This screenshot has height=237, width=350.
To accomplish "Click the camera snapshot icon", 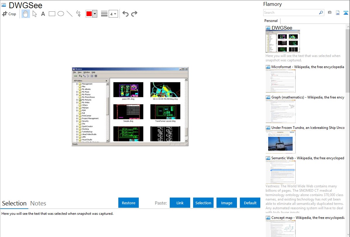I will (x=330, y=13).
